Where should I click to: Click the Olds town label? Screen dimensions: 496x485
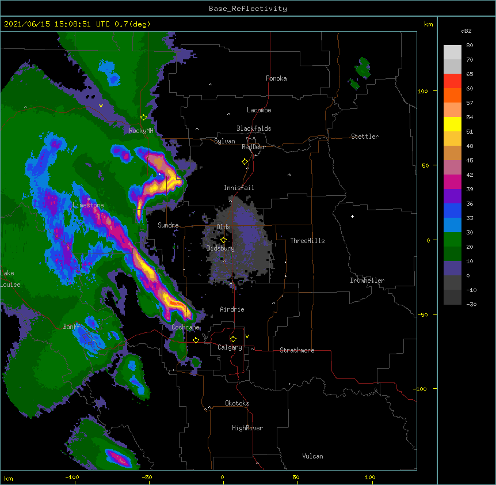pos(223,227)
